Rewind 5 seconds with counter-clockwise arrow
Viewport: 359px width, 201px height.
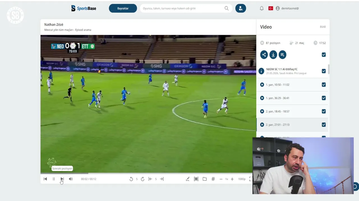131,179
